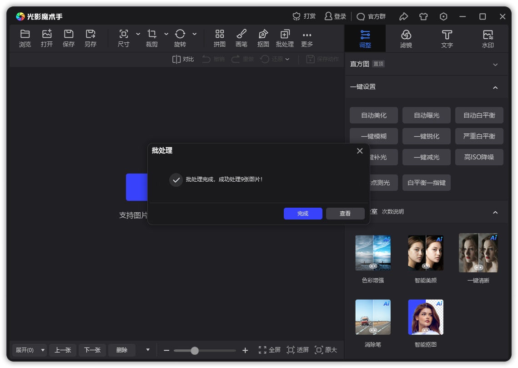The image size is (518, 368).
Task: Toggle 适屏 fit-to-screen view
Action: (297, 350)
